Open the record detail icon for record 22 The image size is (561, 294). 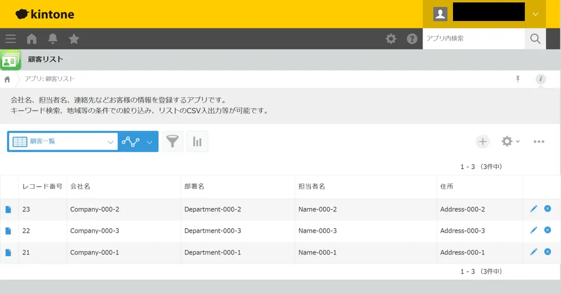point(9,231)
